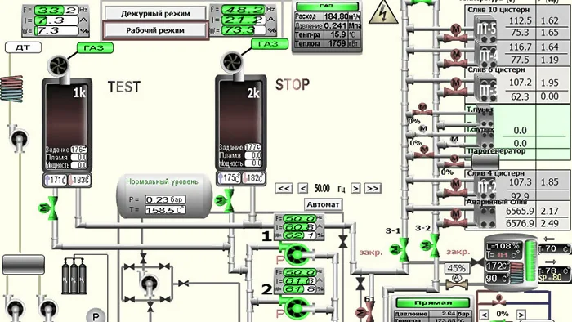Click the ГАЗ label on boiler 1k
The image size is (572, 322).
(95, 47)
